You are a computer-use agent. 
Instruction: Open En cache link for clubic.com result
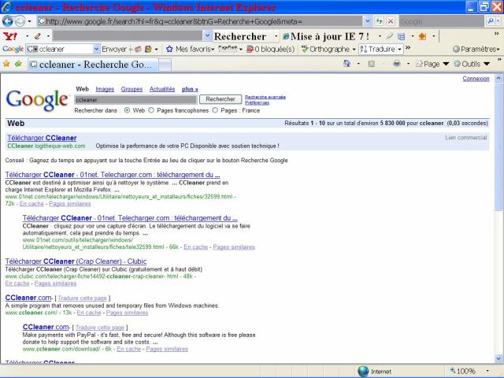point(17,283)
